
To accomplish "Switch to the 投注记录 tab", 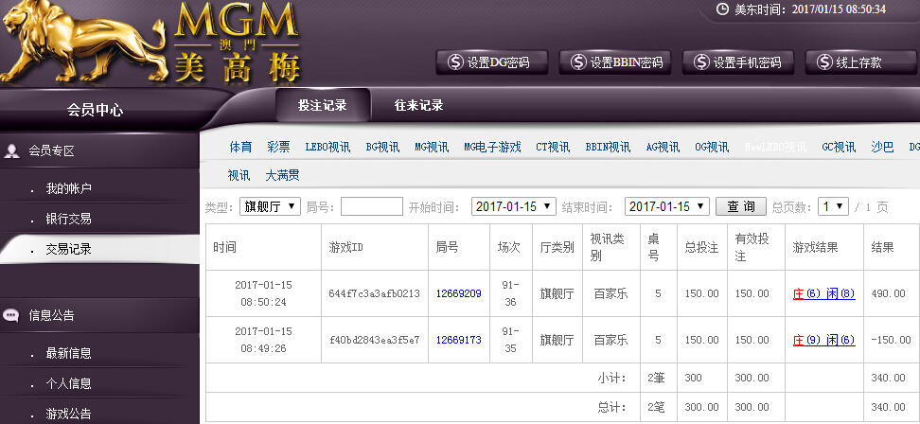I will pyautogui.click(x=323, y=106).
